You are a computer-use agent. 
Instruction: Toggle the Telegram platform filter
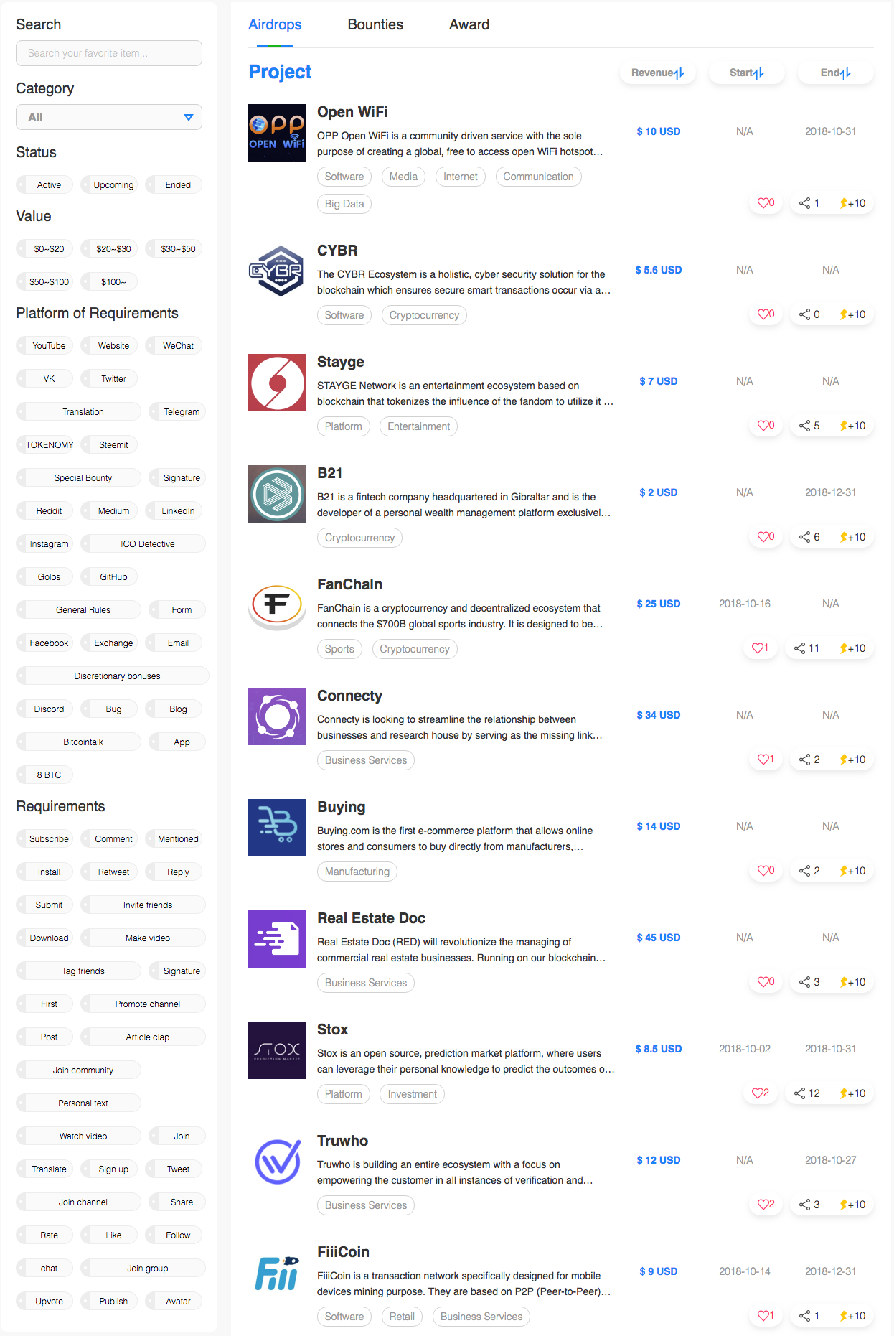[177, 412]
